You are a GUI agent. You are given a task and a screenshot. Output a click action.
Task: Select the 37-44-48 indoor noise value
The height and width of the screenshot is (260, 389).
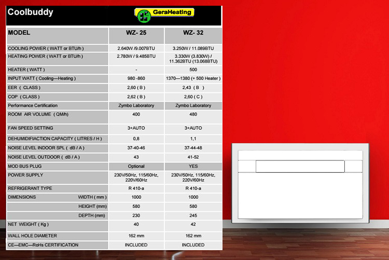[x=193, y=148]
